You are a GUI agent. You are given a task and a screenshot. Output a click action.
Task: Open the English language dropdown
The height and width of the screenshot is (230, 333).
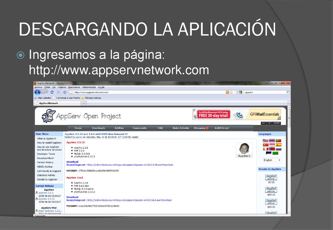tap(272, 160)
